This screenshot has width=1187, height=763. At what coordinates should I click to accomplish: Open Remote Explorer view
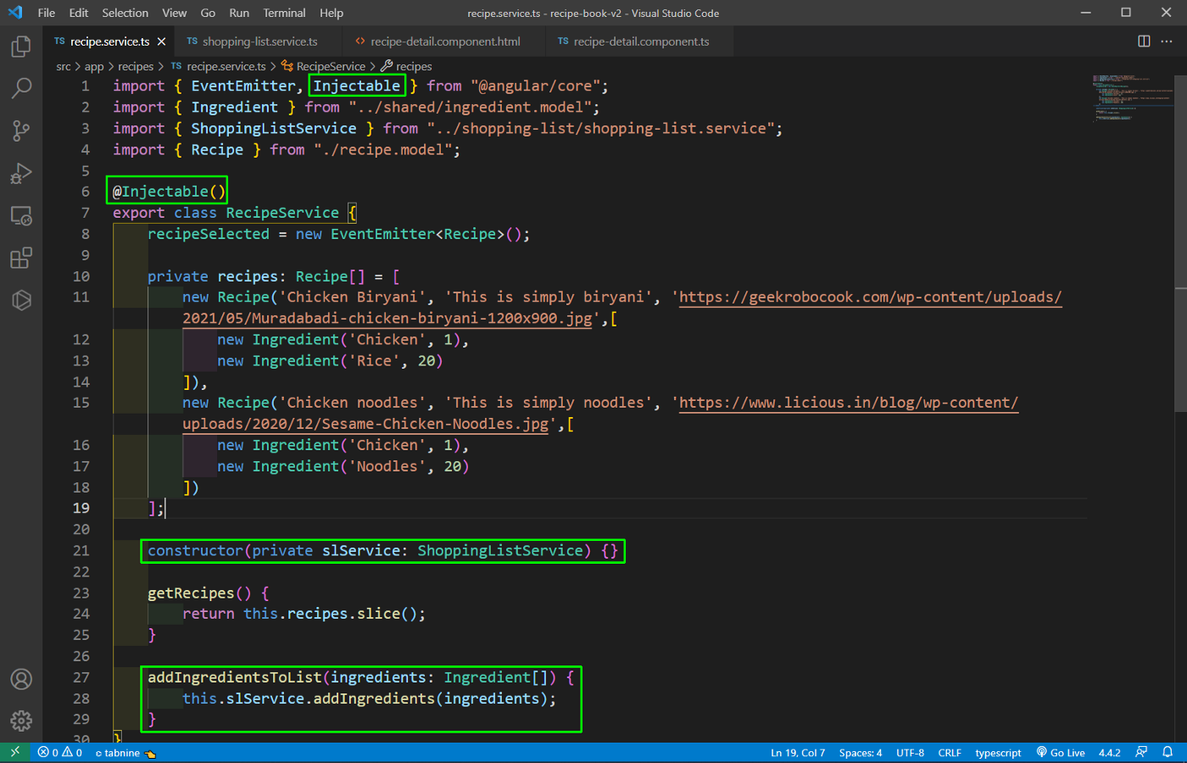pos(21,215)
